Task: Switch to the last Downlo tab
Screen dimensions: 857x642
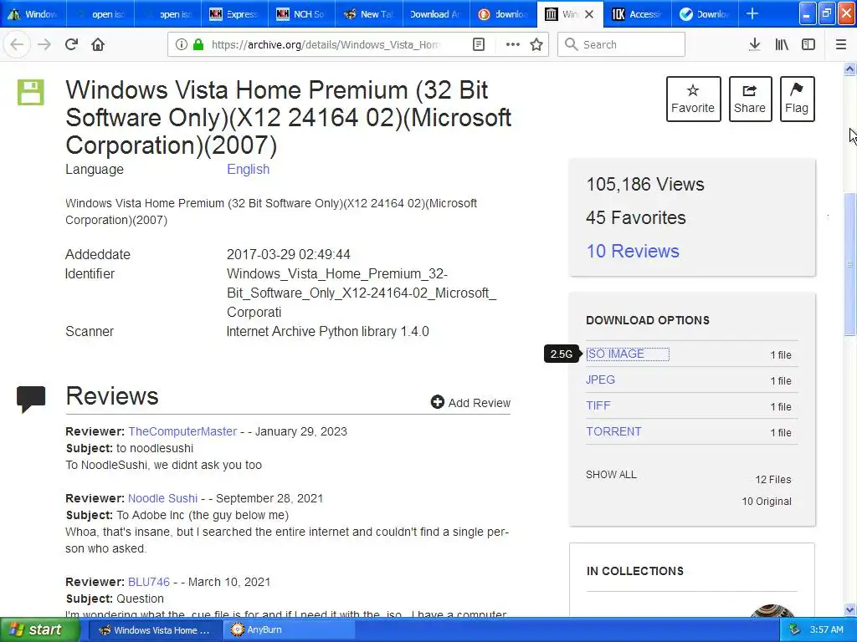Action: click(x=705, y=14)
